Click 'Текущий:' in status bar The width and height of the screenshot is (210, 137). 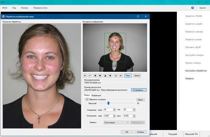pyautogui.click(x=173, y=134)
